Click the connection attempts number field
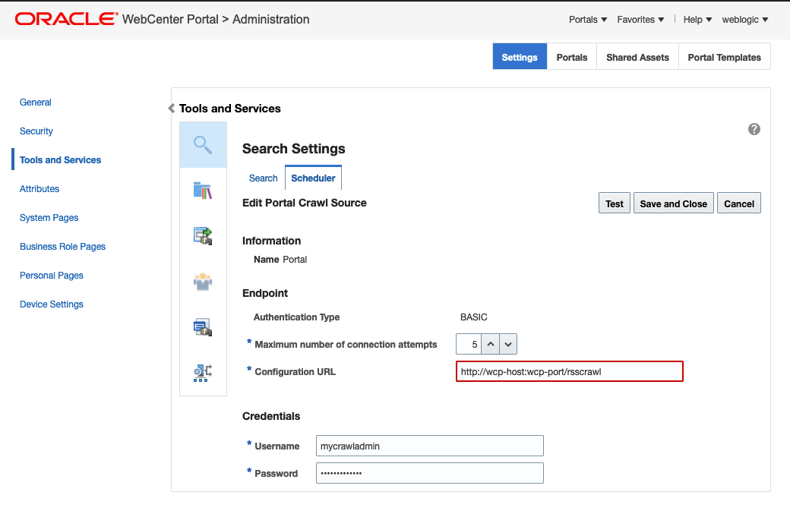The image size is (790, 514). coord(469,345)
